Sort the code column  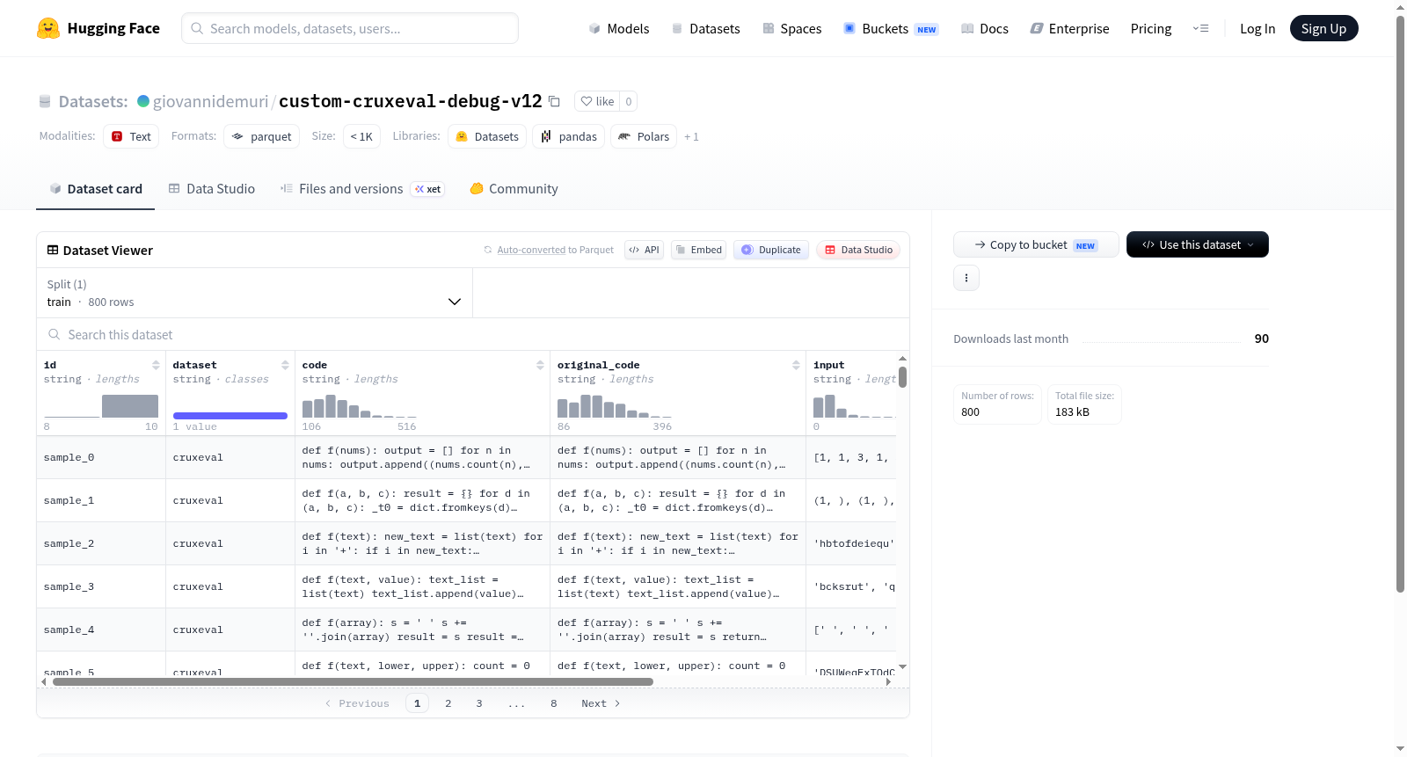coord(540,365)
